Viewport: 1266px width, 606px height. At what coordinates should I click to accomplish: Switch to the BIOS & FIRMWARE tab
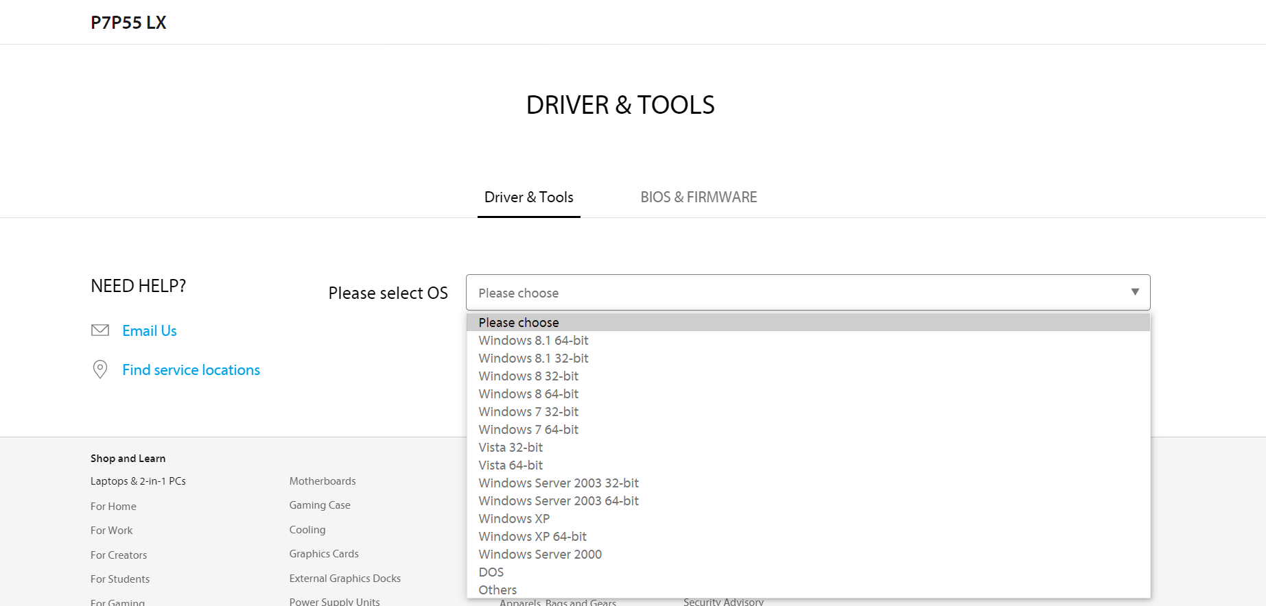tap(699, 197)
